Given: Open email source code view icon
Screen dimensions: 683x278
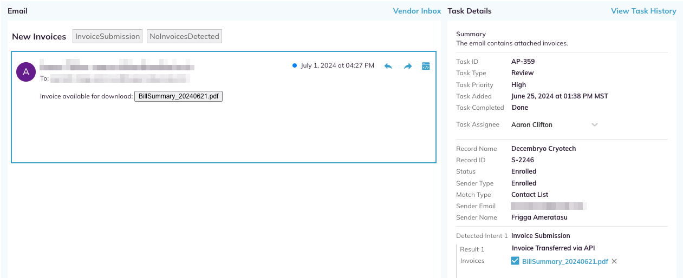Looking at the screenshot, I should (x=426, y=66).
